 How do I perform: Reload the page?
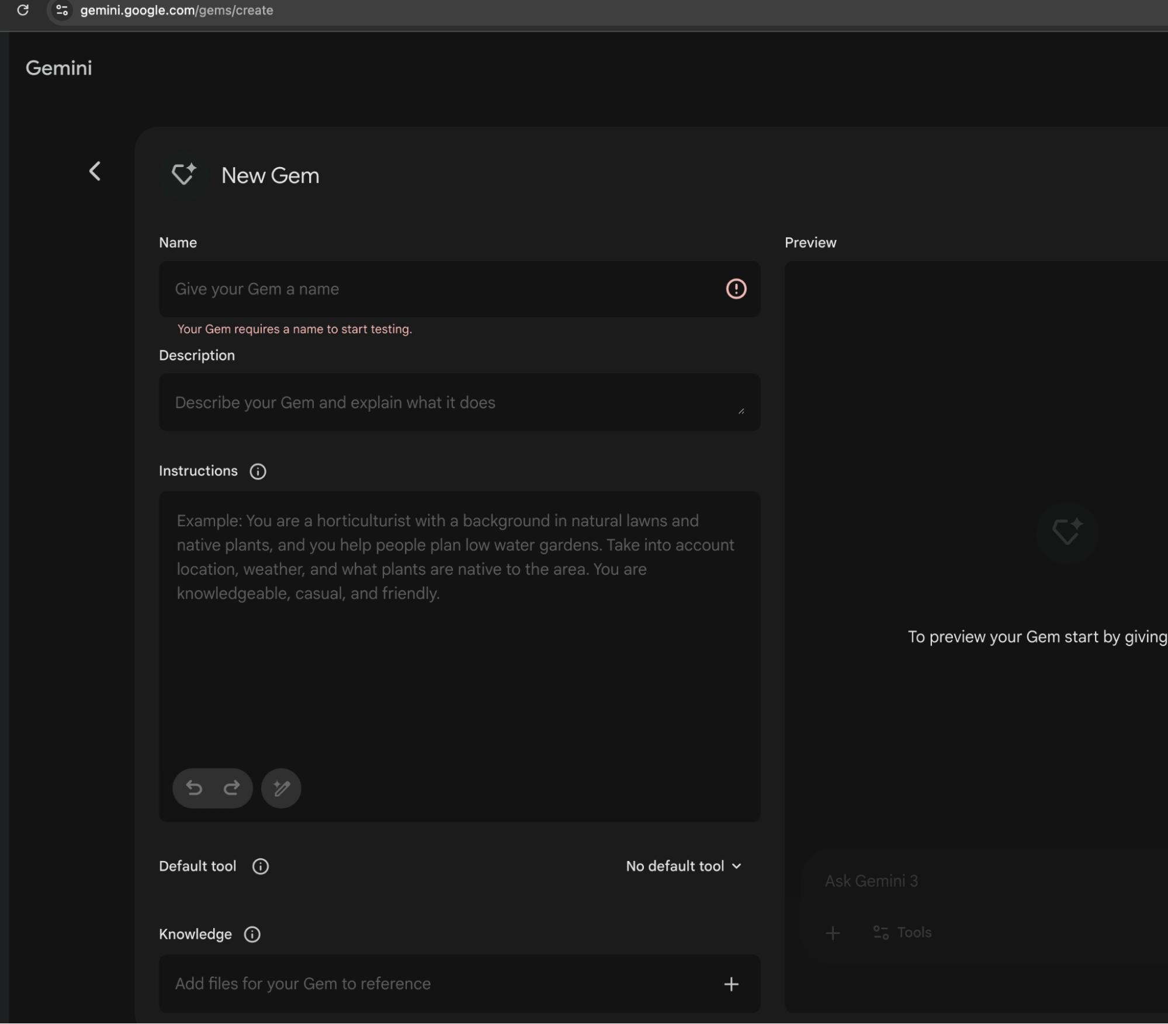point(24,10)
